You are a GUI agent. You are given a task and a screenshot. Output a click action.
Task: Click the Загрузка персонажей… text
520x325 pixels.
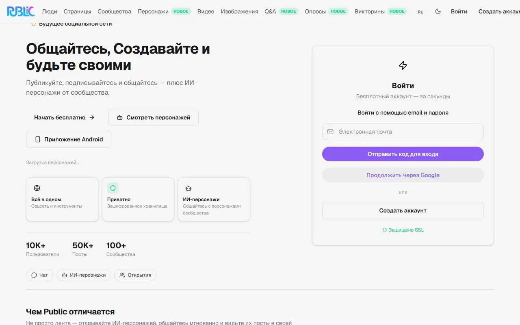click(x=52, y=162)
